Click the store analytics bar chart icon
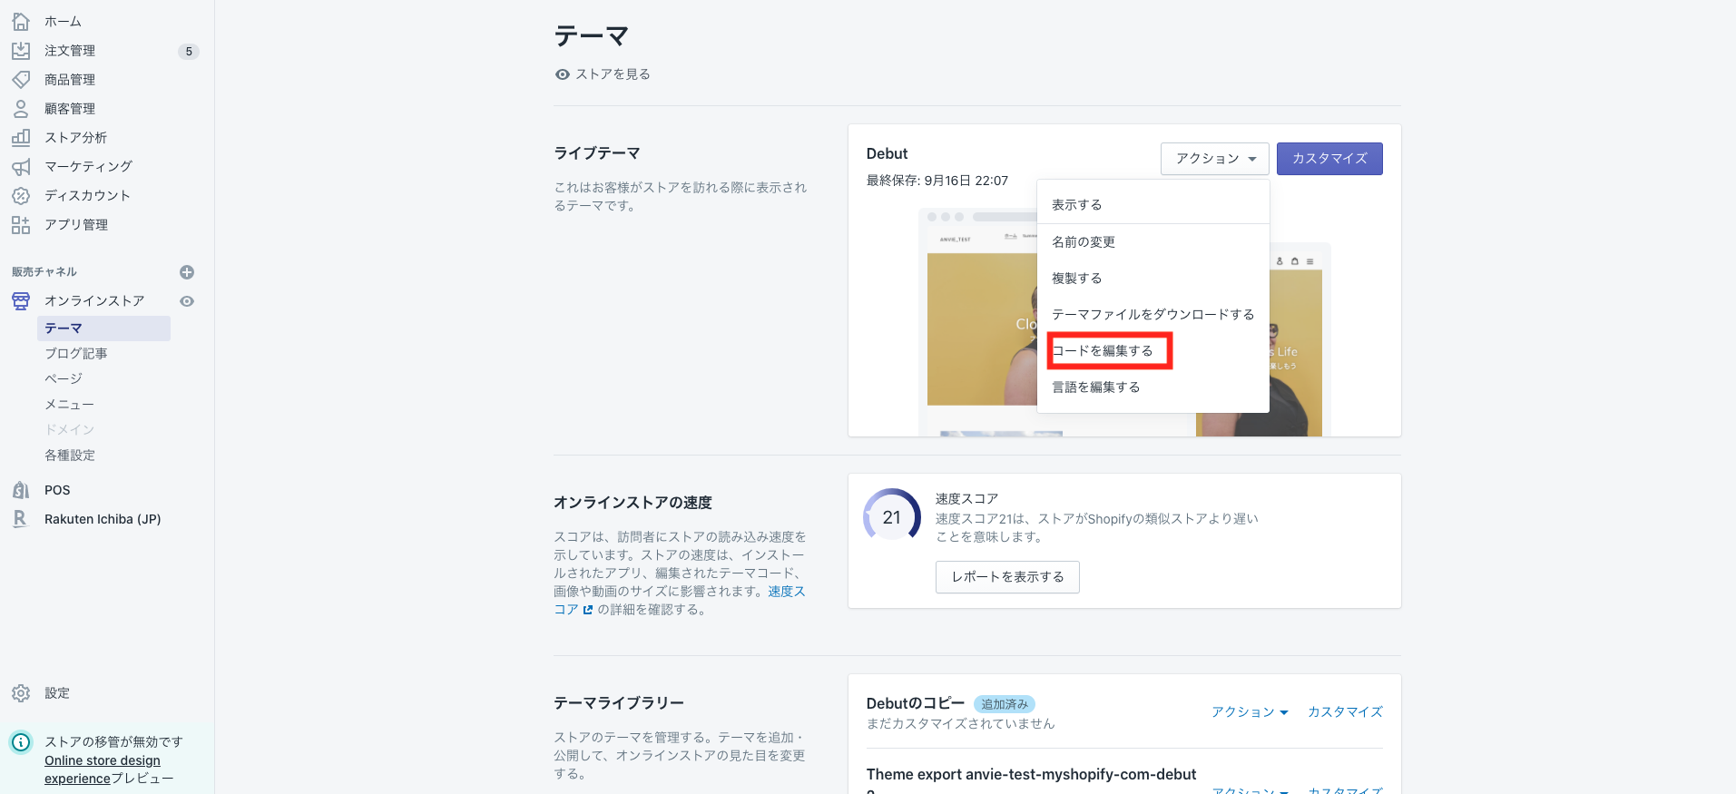Screen dimensions: 1736x794 [x=21, y=138]
